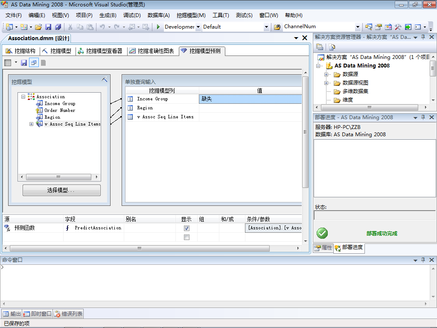Switch to the 挖掘准确性图表 tab
The height and width of the screenshot is (328, 437).
click(x=151, y=51)
